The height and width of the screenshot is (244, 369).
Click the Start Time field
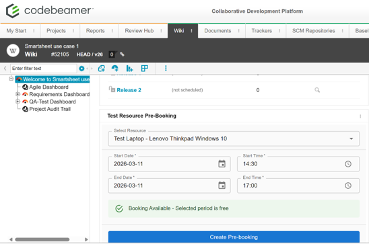coord(298,164)
